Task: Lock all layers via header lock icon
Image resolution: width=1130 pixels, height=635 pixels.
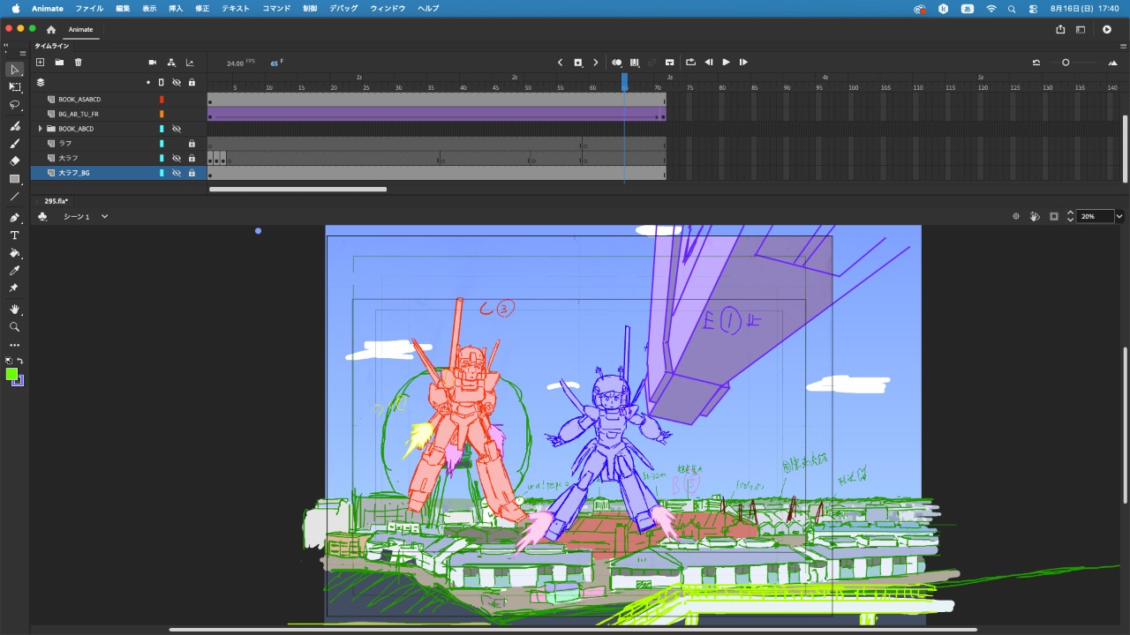Action: pos(192,82)
